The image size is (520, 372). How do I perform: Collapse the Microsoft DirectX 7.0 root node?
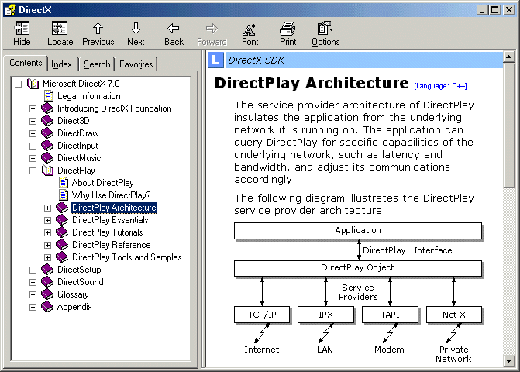[x=18, y=84]
